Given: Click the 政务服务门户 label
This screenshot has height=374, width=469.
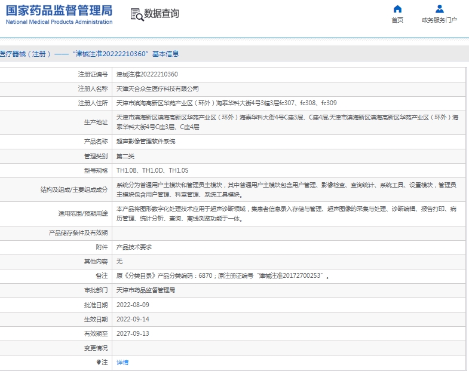Looking at the screenshot, I should tap(439, 20).
